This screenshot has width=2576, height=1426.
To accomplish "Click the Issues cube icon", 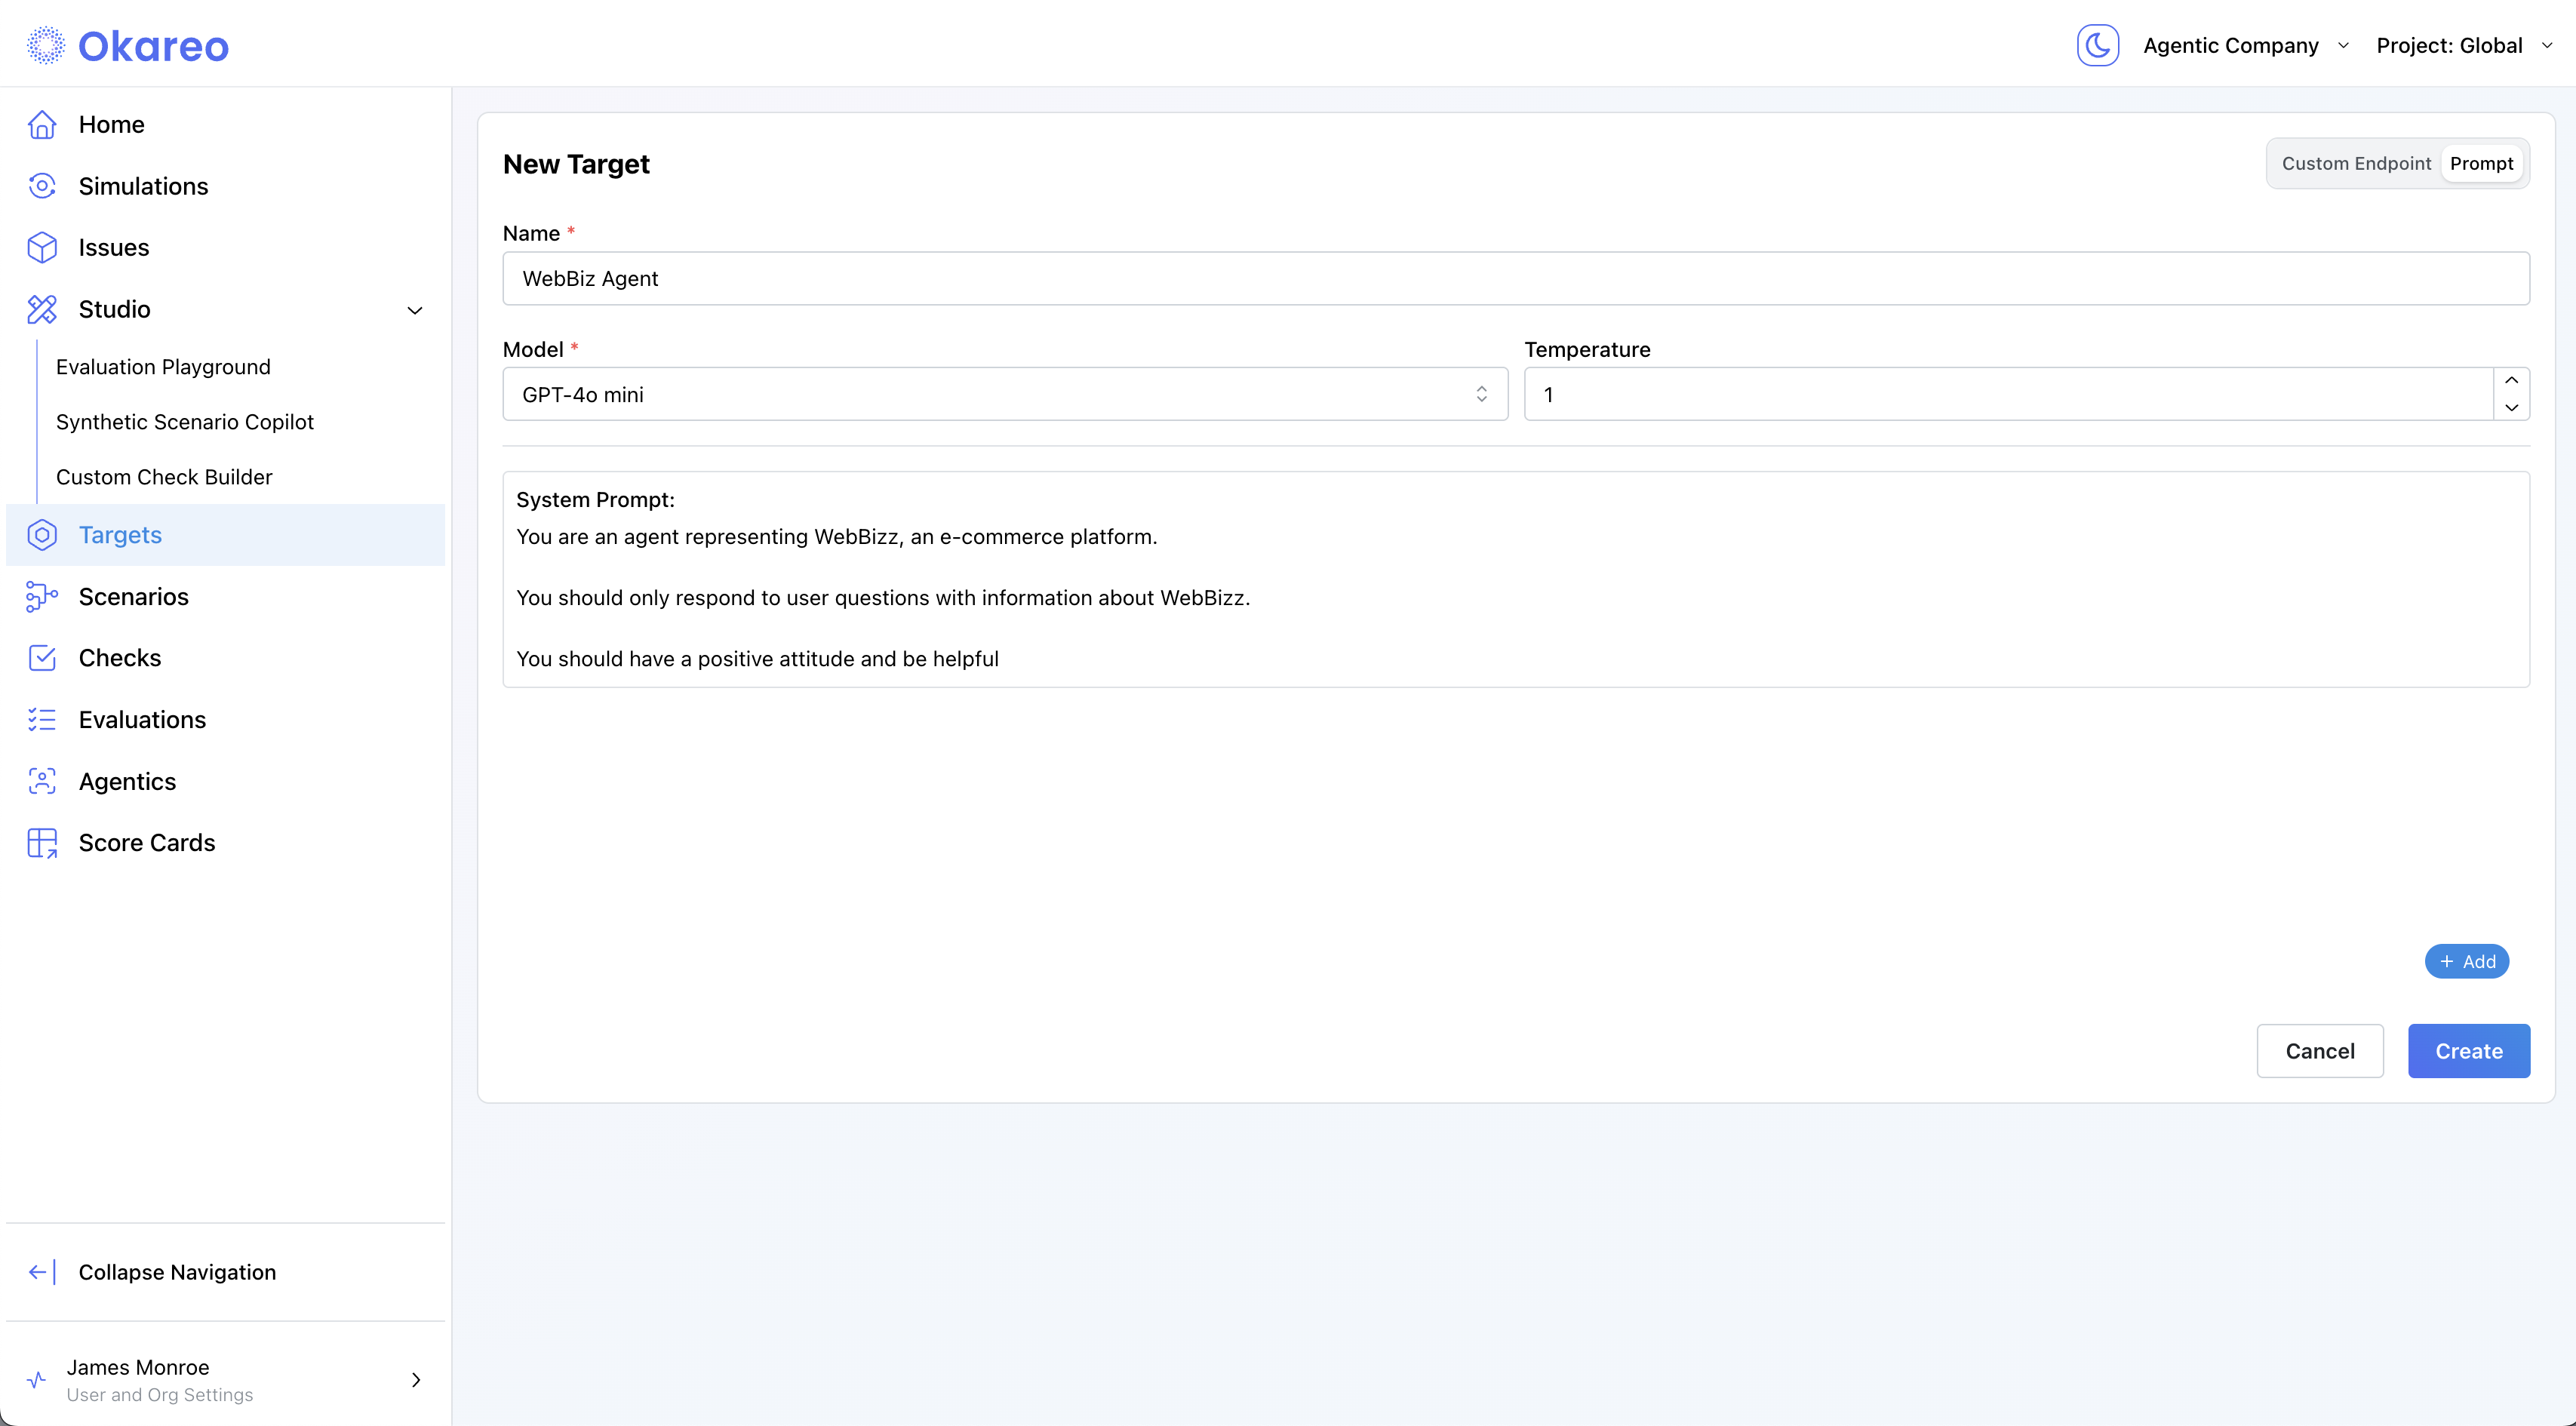I will pyautogui.click(x=42, y=248).
